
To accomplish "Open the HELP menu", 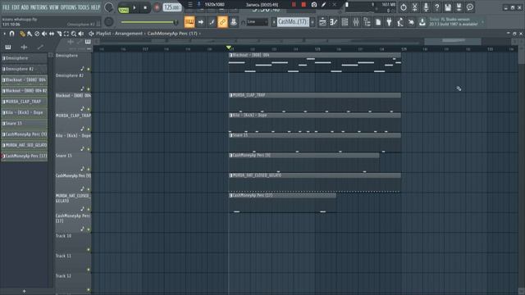I will (96, 7).
